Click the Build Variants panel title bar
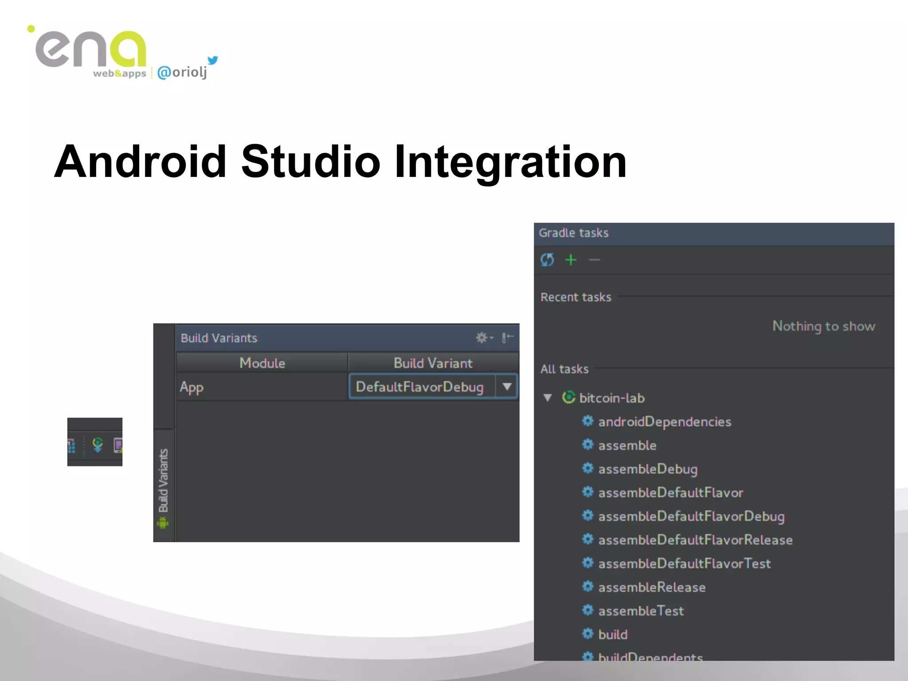908x681 pixels. 348,338
